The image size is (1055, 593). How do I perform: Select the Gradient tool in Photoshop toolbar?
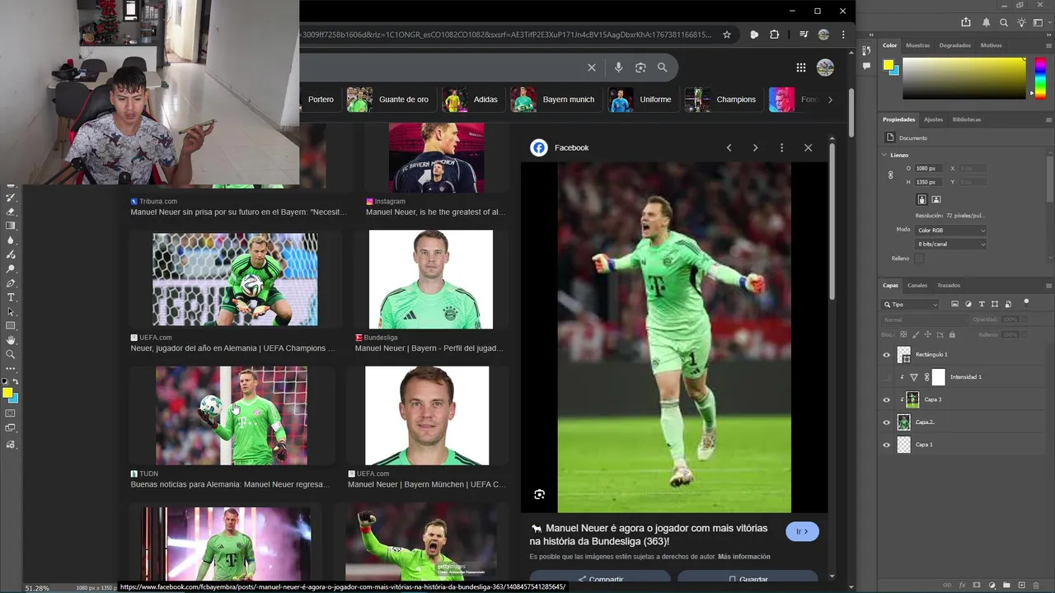(x=11, y=226)
